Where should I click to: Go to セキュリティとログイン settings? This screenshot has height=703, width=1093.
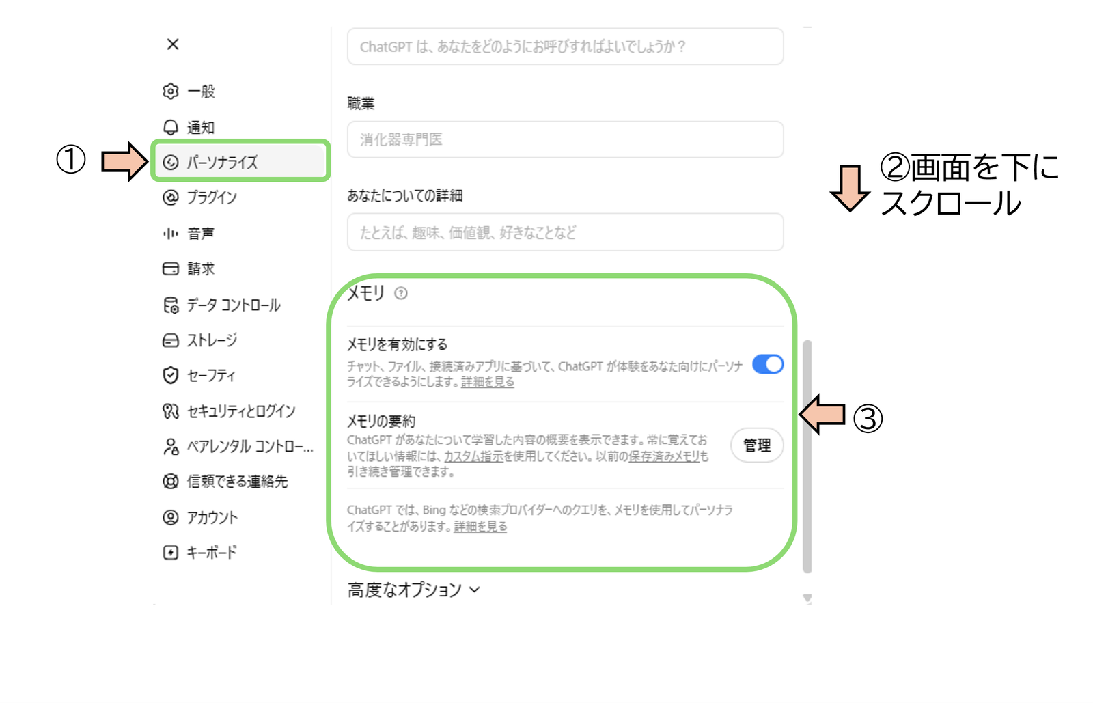241,411
